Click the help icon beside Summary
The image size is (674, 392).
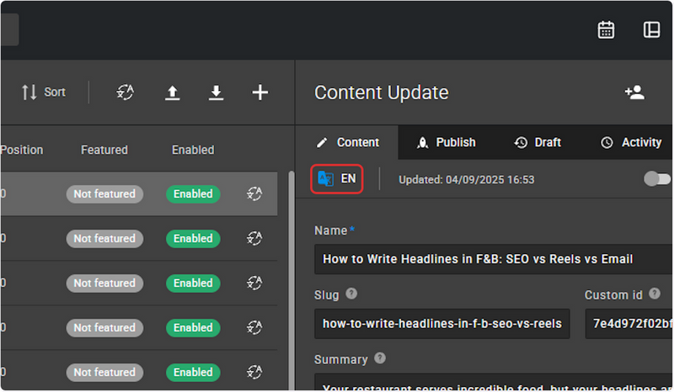[380, 358]
